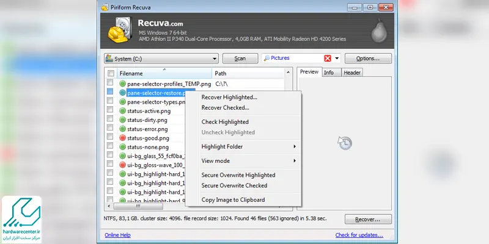Click the left arrow of horizontal scrollbar
Viewport: 489px width, 244px height.
click(109, 206)
